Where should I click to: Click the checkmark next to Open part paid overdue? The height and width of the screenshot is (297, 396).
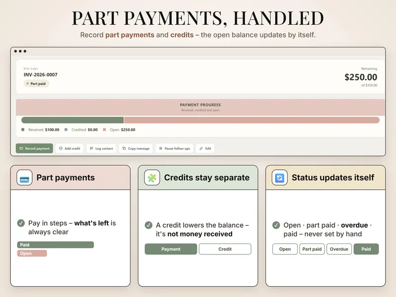click(276, 225)
